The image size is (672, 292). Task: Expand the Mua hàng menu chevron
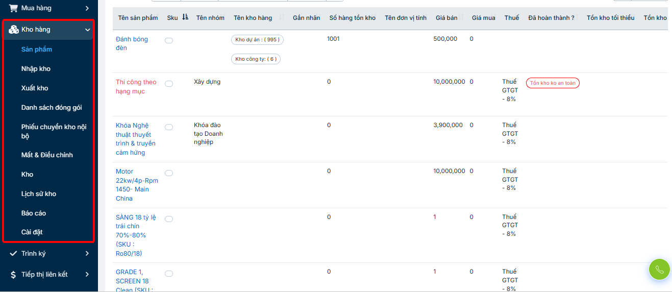coord(87,8)
